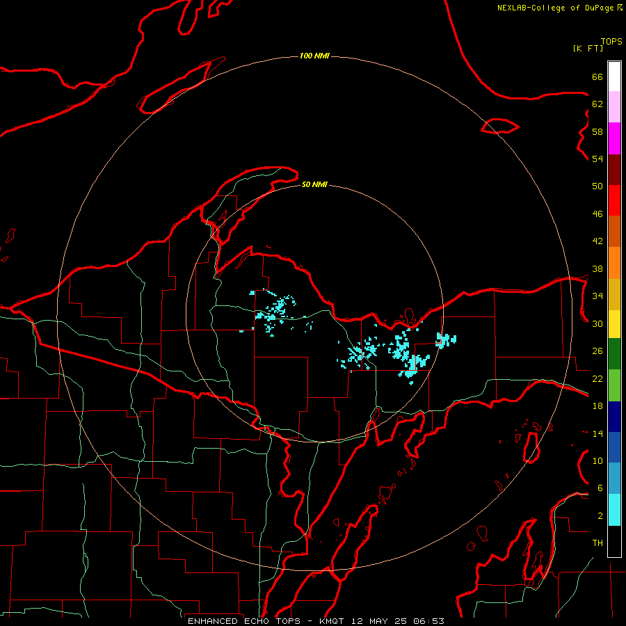626x626 pixels.
Task: Click legend value '50'
Action: tap(597, 186)
